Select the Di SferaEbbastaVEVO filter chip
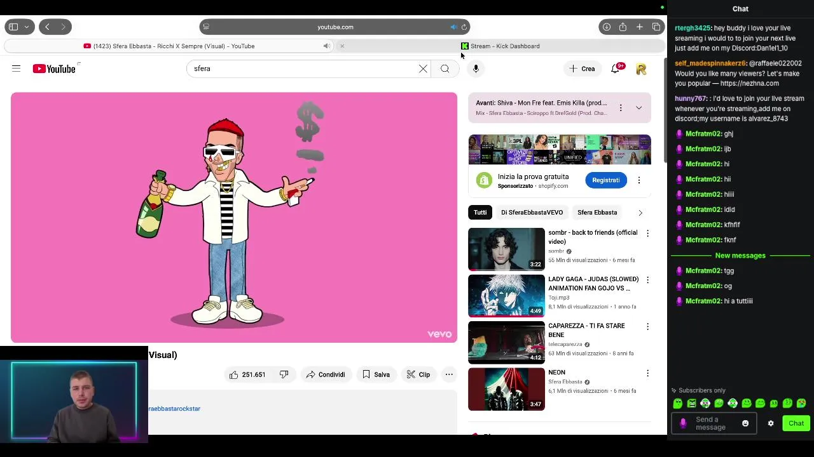Screen dimensions: 814x457 [x=532, y=213]
